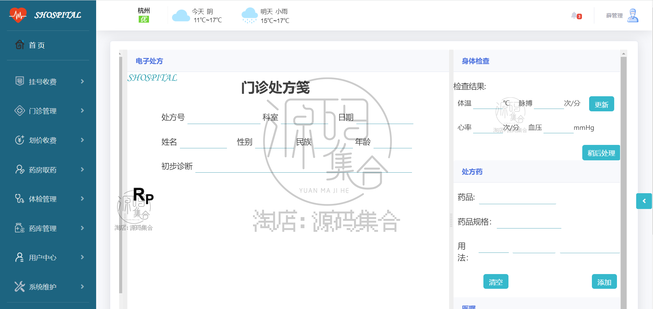Click tomorrow's light rain weather icon
This screenshot has width=653, height=309.
250,15
